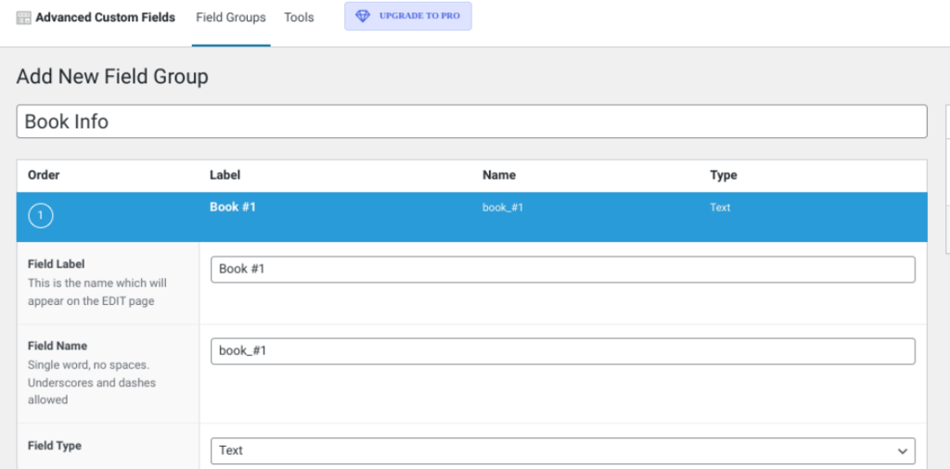This screenshot has height=469, width=950.
Task: Click the circled order number 1 handle
Action: (41, 217)
